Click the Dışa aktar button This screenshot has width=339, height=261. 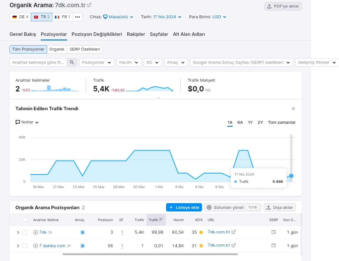pos(280,207)
